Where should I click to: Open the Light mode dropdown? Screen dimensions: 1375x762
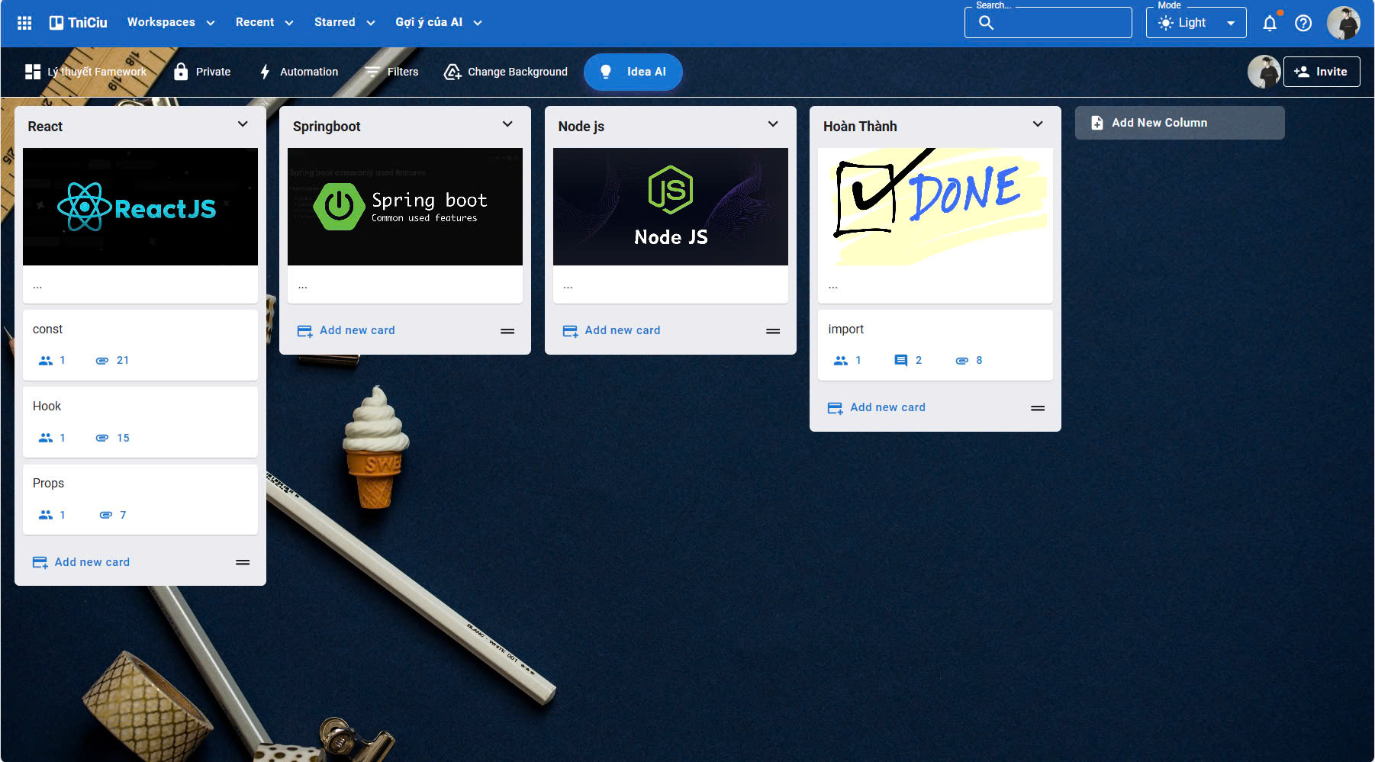click(1196, 23)
